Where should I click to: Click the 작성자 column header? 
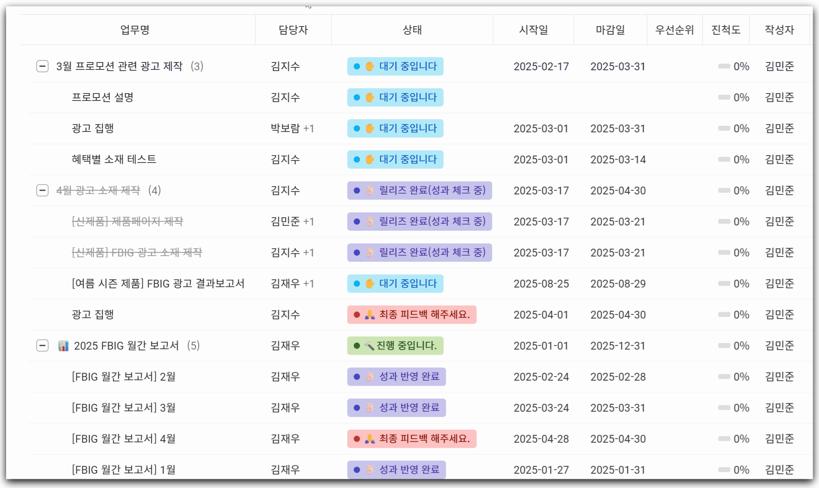pyautogui.click(x=779, y=30)
